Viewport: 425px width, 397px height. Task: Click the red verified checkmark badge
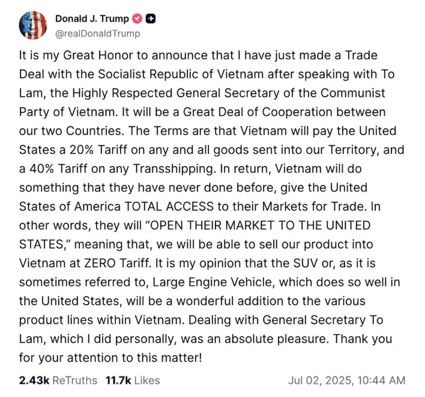[x=137, y=19]
